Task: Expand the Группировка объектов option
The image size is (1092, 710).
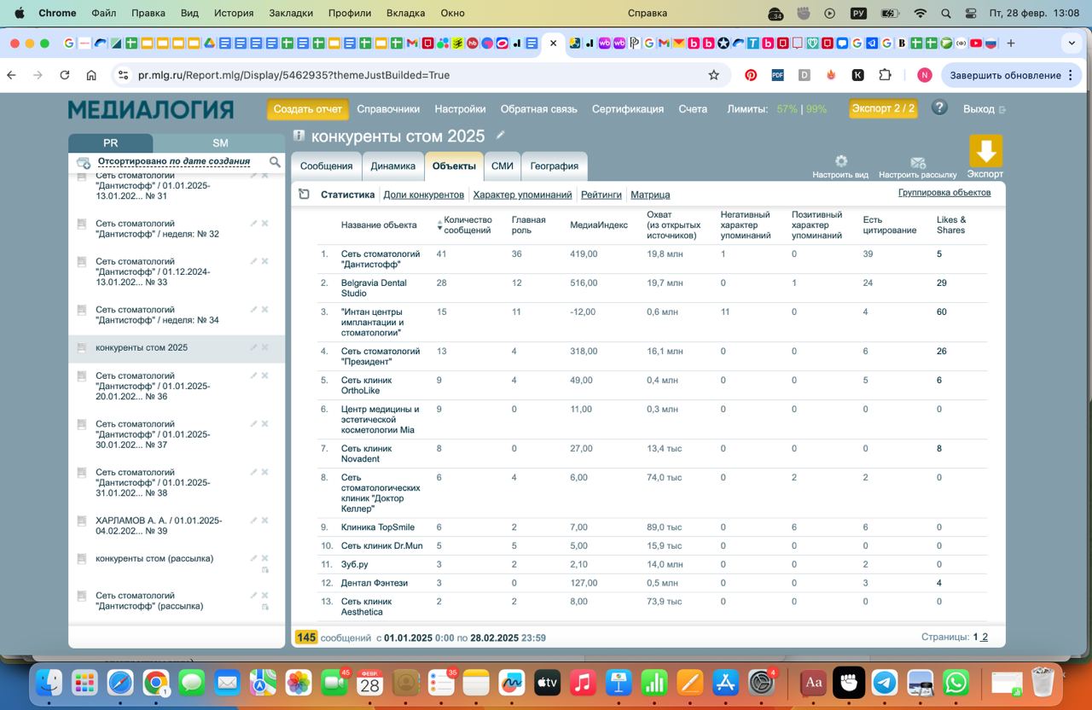Action: [x=944, y=193]
